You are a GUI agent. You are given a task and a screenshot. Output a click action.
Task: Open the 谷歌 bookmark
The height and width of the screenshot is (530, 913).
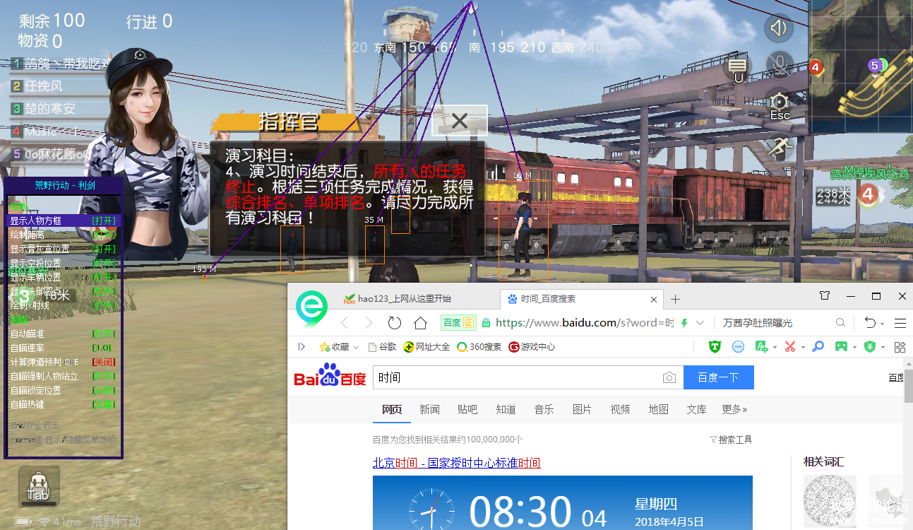point(382,347)
